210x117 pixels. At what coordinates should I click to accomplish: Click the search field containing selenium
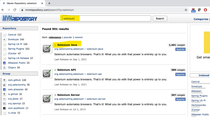pos(106,19)
